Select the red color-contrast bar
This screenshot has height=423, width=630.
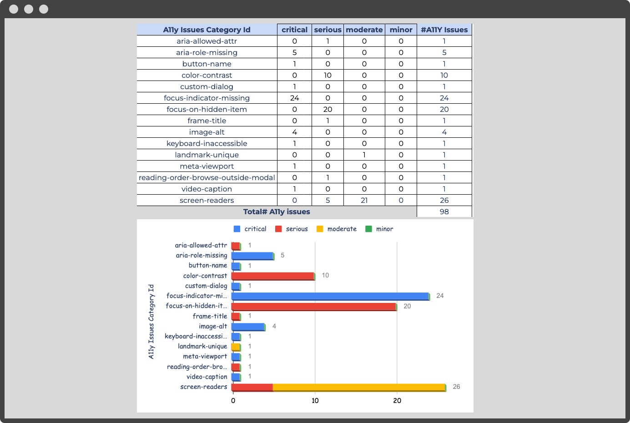tap(273, 275)
